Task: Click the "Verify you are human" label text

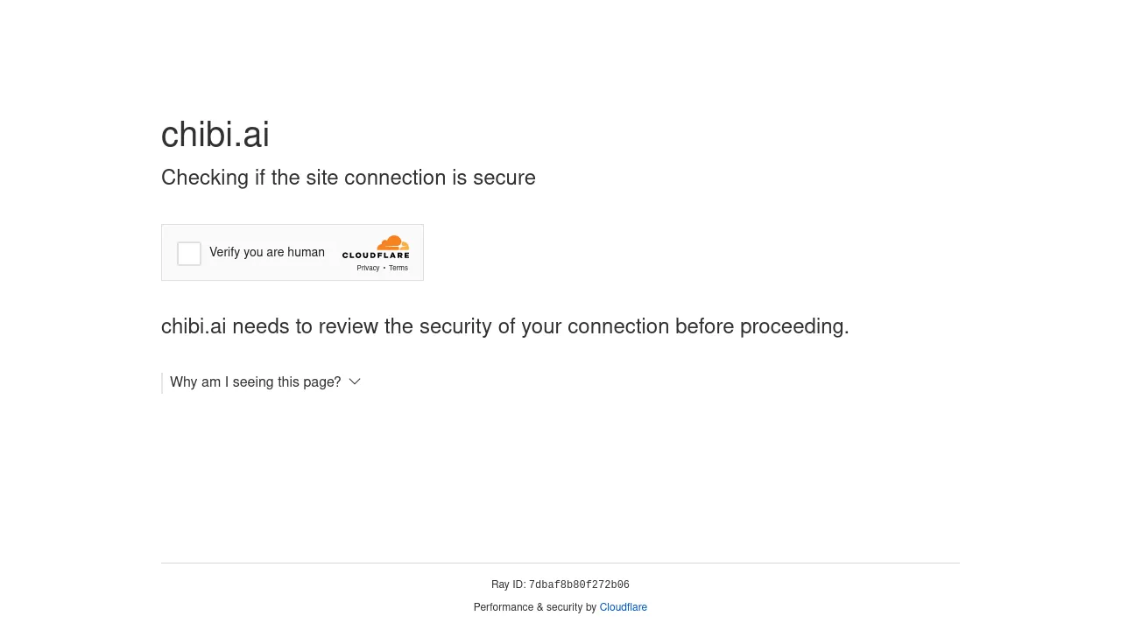Action: click(x=267, y=252)
